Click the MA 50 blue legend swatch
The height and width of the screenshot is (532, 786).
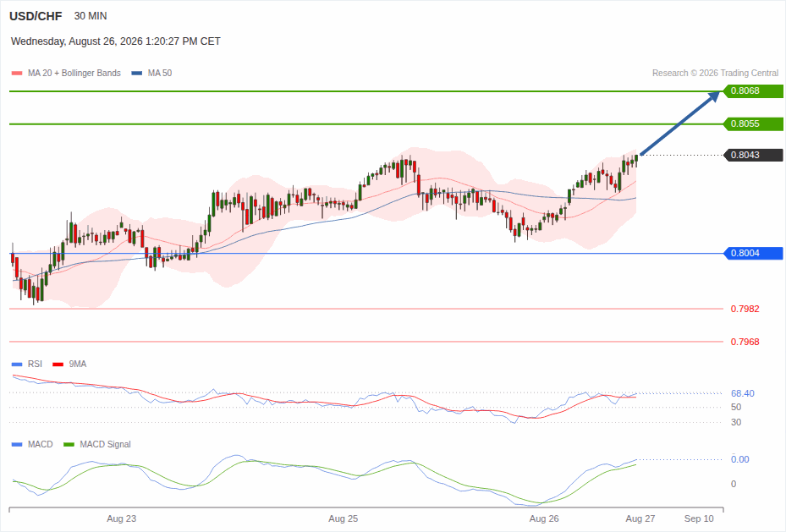(x=137, y=73)
